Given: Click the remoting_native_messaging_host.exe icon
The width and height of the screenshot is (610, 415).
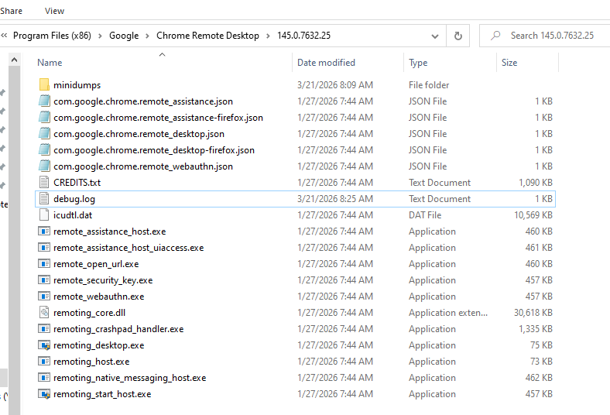Looking at the screenshot, I should click(x=44, y=378).
